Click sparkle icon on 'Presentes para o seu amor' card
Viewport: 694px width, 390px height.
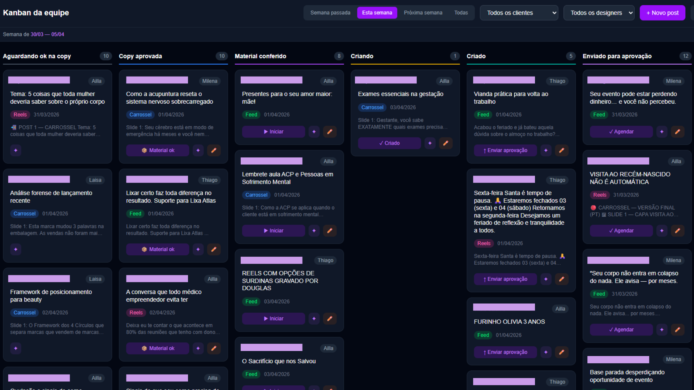click(314, 132)
